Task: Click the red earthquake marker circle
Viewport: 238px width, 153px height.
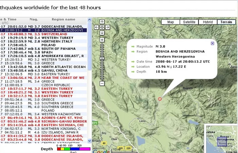Action: tap(160, 99)
